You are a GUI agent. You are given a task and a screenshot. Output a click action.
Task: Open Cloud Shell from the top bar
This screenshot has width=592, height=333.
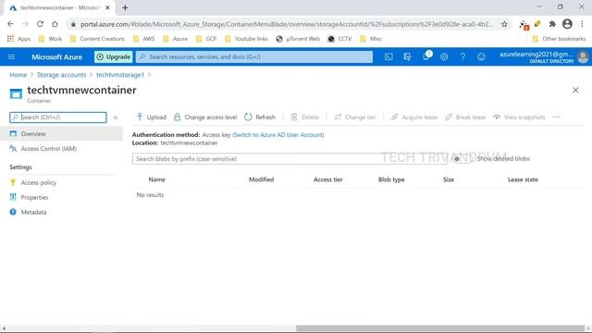[388, 57]
